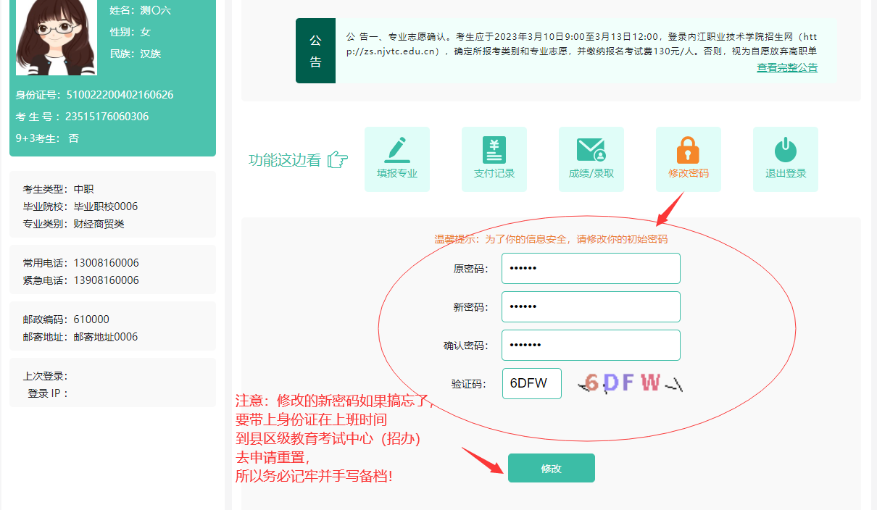Select the orange 修改密码 lock icon
Image resolution: width=877 pixels, height=510 pixels.
[x=688, y=150]
